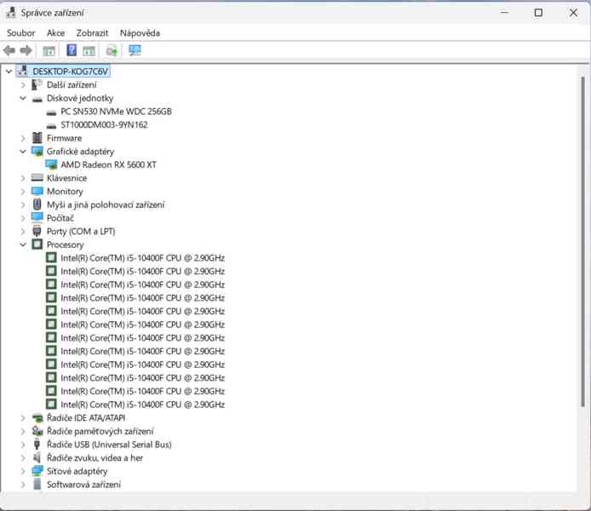This screenshot has height=511, width=591.
Task: Select the DESKTOP-KOG7C6V computer name
Action: [x=70, y=72]
